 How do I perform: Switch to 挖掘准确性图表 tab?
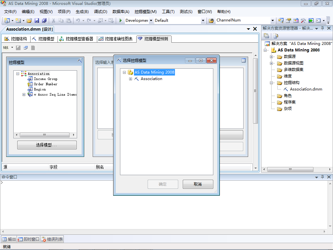[115, 39]
